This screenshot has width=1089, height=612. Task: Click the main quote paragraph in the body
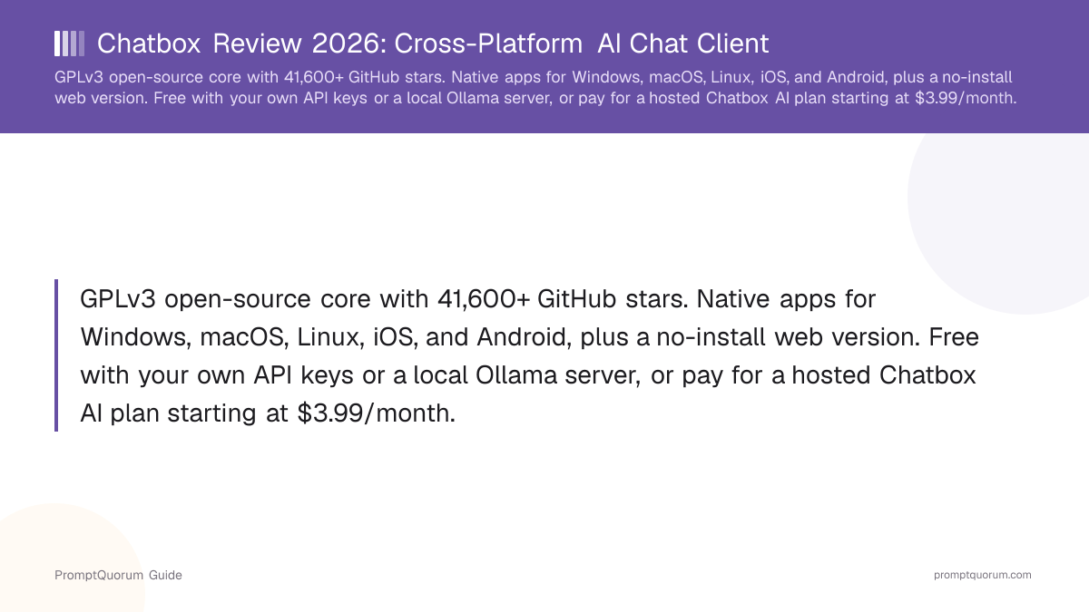coord(530,355)
